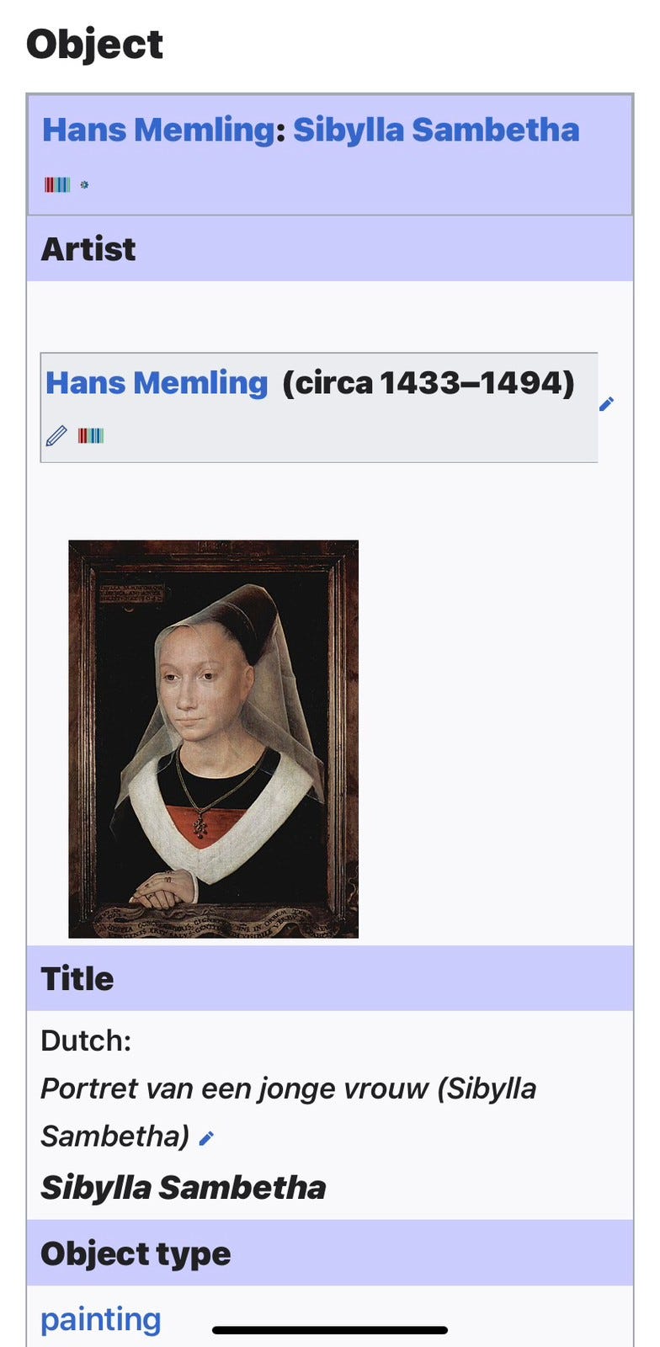Open Wikidata barcode icon inside the artist box
660x1347 pixels.
coord(91,435)
